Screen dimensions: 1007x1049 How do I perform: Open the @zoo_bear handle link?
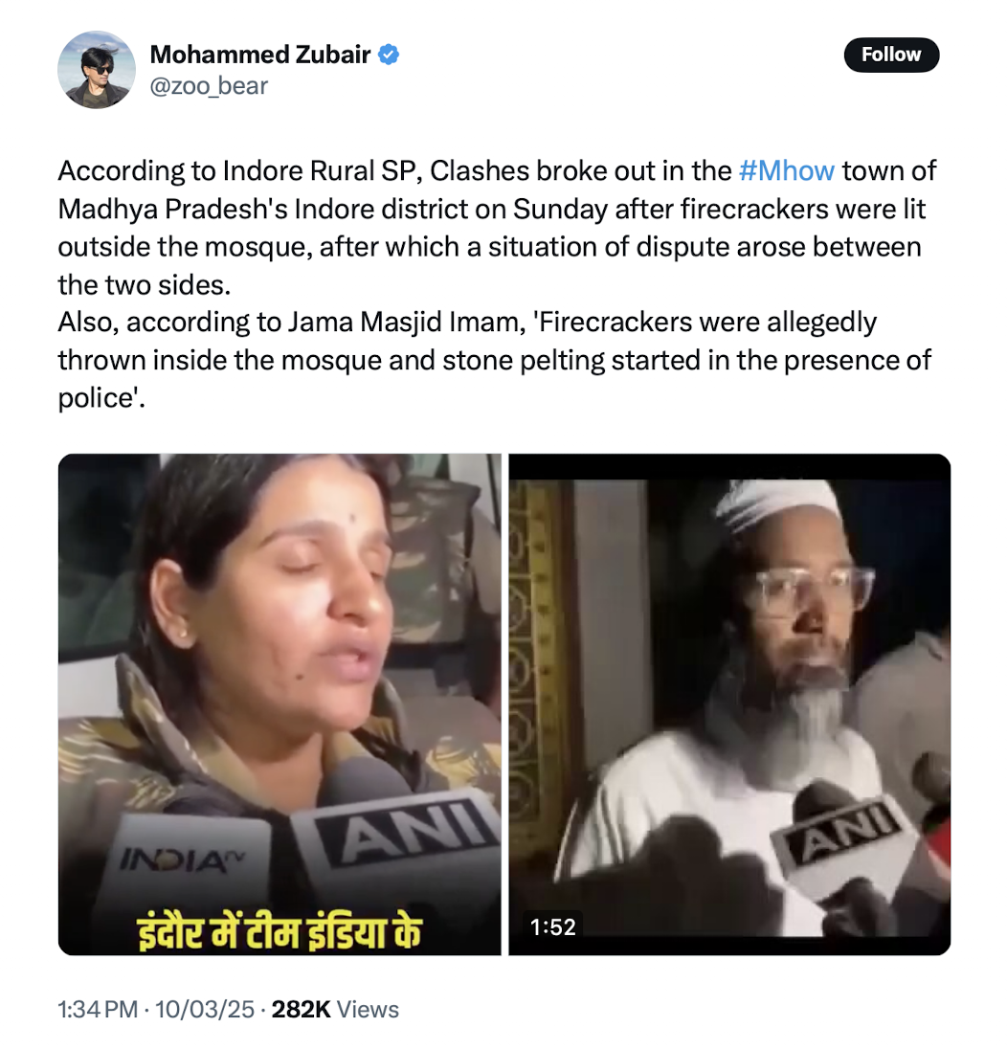point(209,86)
